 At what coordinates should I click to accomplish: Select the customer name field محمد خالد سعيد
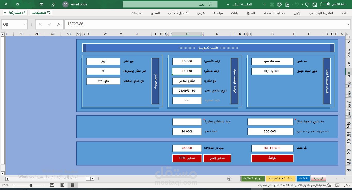click(x=272, y=61)
